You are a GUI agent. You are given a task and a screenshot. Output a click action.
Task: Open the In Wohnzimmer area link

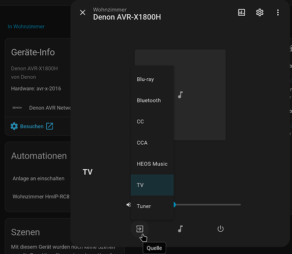point(26,26)
